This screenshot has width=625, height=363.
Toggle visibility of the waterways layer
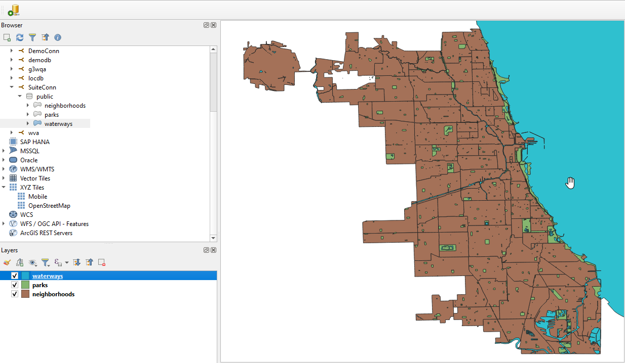tap(15, 276)
